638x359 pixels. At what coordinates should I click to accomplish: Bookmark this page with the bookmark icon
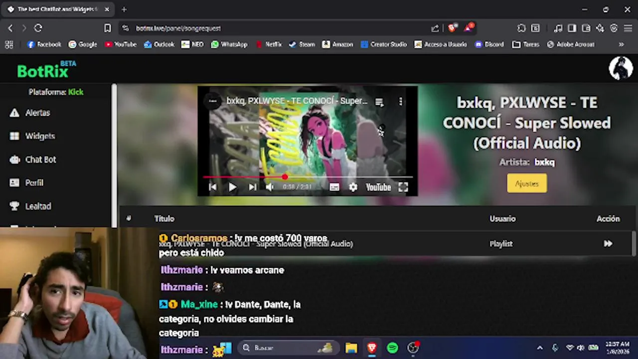(108, 28)
